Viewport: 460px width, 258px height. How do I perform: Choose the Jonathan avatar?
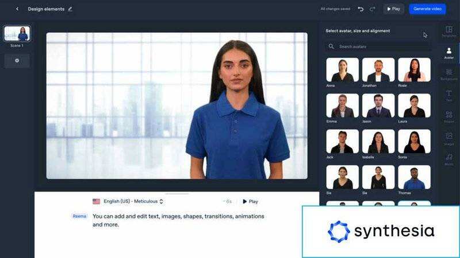(x=378, y=70)
